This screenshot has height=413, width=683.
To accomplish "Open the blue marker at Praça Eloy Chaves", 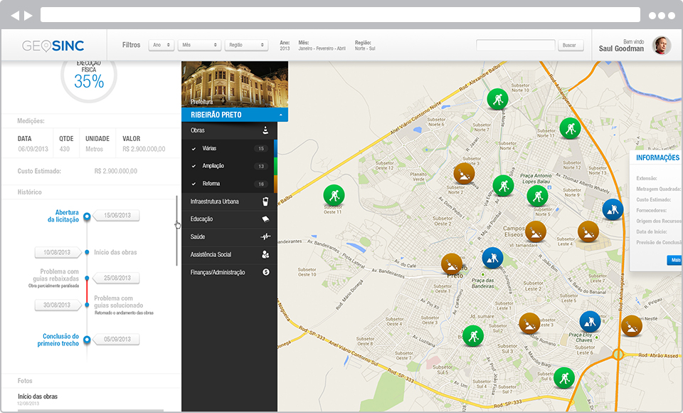I will pos(591,321).
